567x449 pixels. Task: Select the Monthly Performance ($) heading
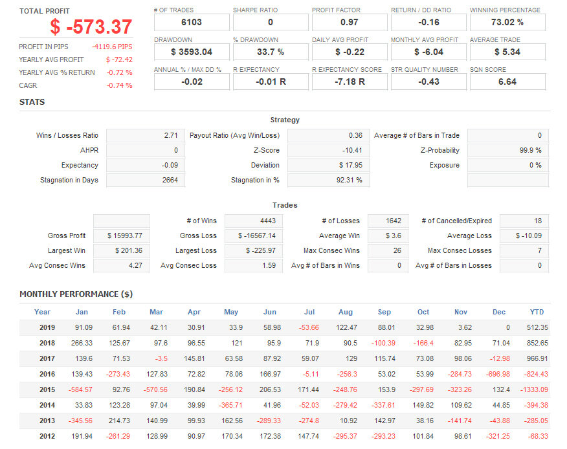76,294
